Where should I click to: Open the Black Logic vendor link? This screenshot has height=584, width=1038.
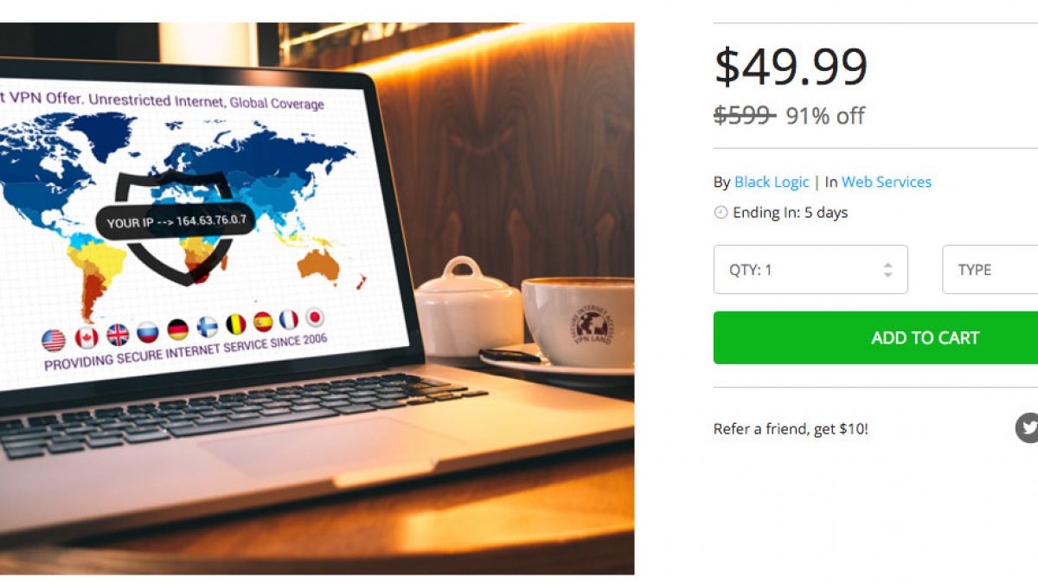point(772,182)
